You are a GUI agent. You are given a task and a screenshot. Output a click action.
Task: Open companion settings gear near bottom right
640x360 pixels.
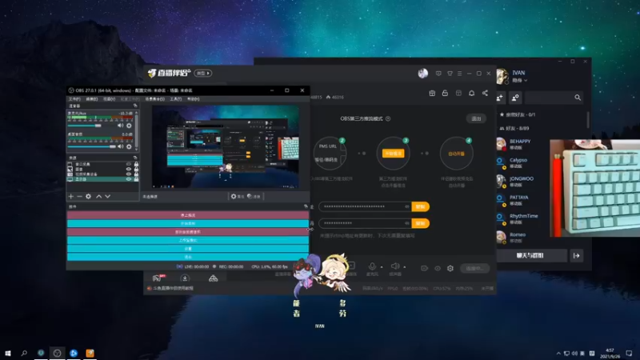(450, 268)
